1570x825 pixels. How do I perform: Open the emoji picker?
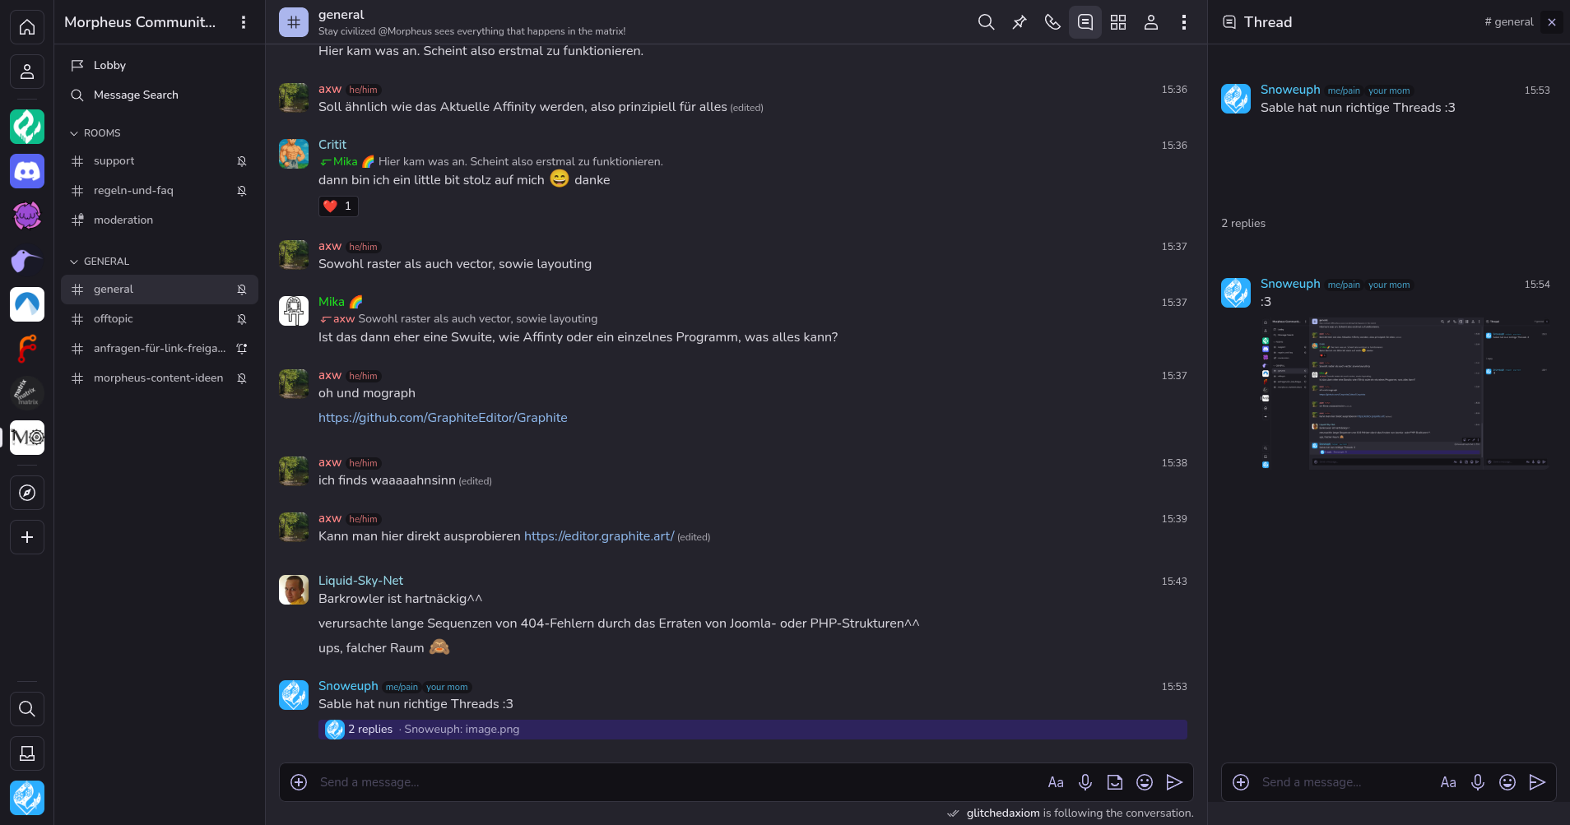pos(1144,782)
